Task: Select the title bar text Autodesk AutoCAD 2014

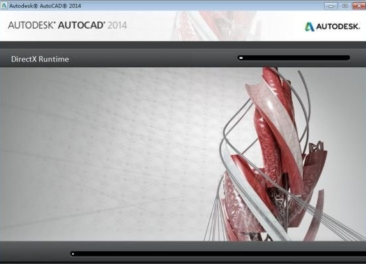Action: (x=45, y=6)
